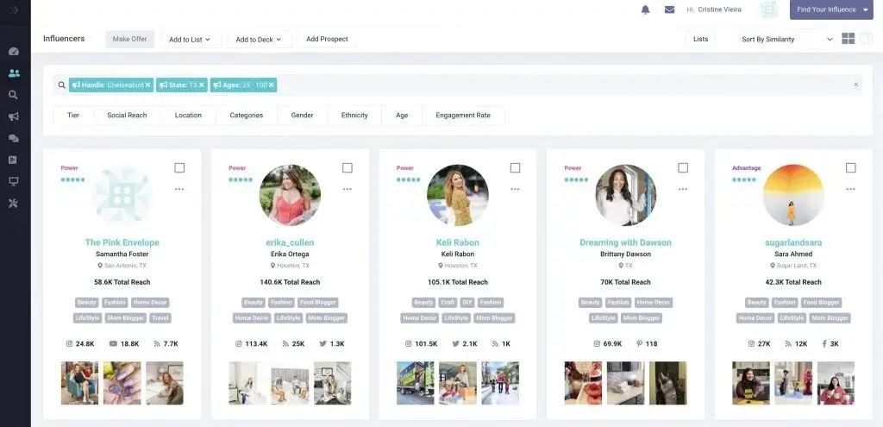This screenshot has height=427, width=883.
Task: Click the Add Prospect button
Action: pyautogui.click(x=327, y=40)
